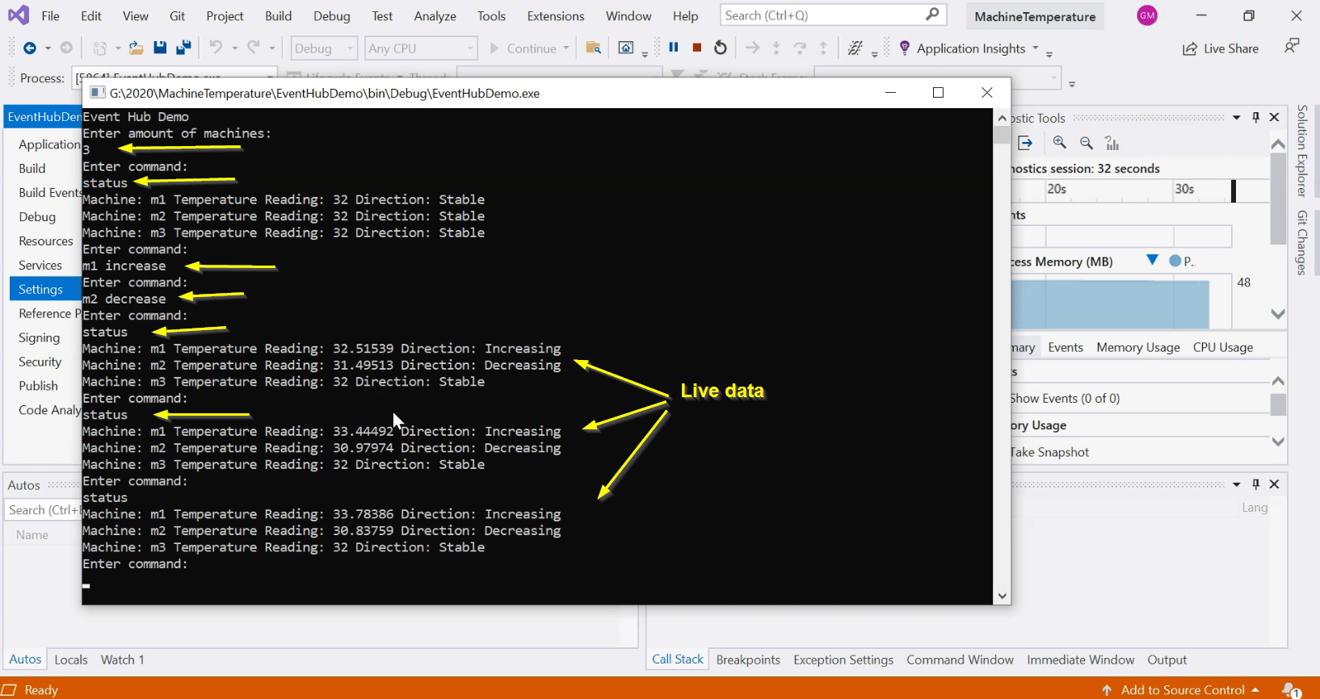Expand the Application Insights dropdown arrow

click(x=1036, y=48)
